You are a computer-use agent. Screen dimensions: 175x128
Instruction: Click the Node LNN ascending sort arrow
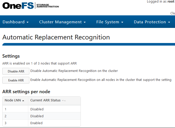[23, 101]
